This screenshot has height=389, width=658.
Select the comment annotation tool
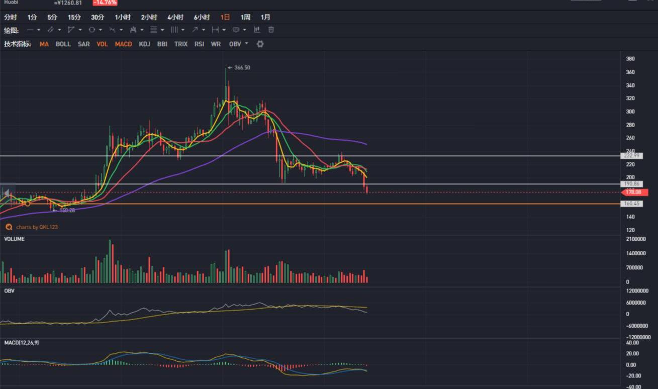(236, 30)
